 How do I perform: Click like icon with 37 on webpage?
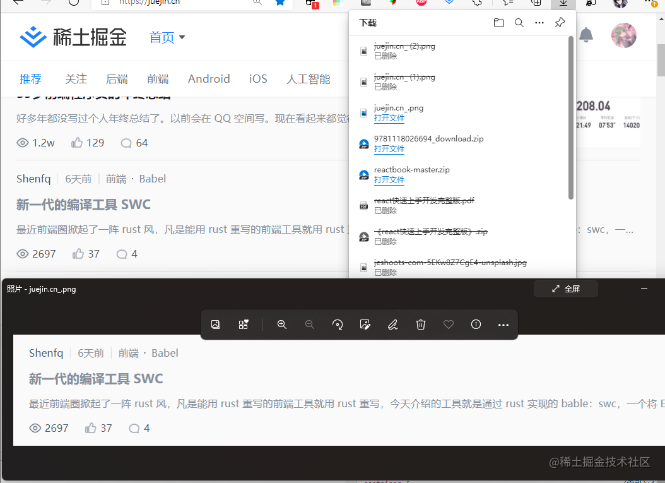coord(78,254)
